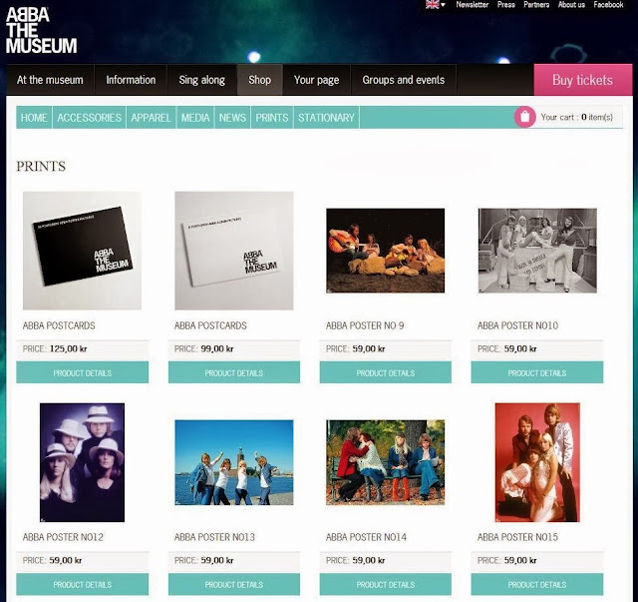Viewport: 638px width, 602px height.
Task: Click the Buy tickets button
Action: [582, 80]
